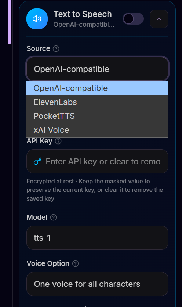The image size is (182, 307).
Task: Click the blue speaker Text to Speech icon
Action: (37, 19)
